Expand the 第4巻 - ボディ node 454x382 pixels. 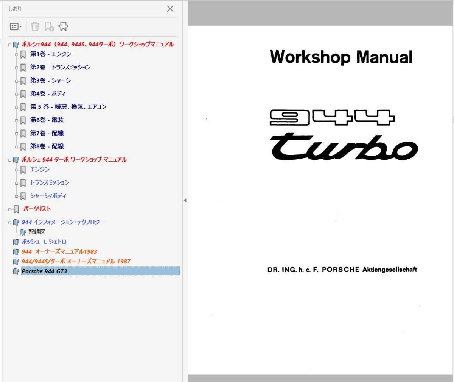pyautogui.click(x=17, y=94)
